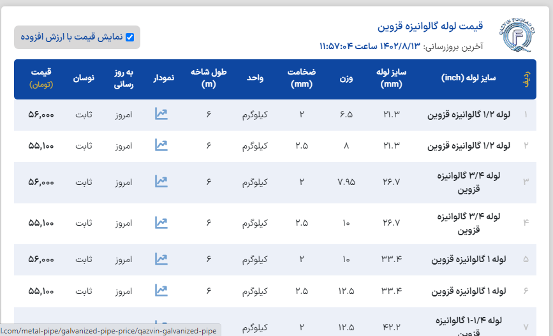Image resolution: width=553 pixels, height=336 pixels.
Task: Click the 55,100 price in row 6
Action: click(x=41, y=291)
